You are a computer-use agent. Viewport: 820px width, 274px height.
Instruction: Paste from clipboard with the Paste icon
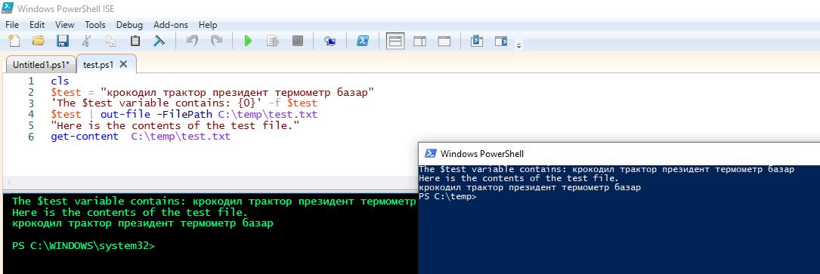(x=135, y=41)
